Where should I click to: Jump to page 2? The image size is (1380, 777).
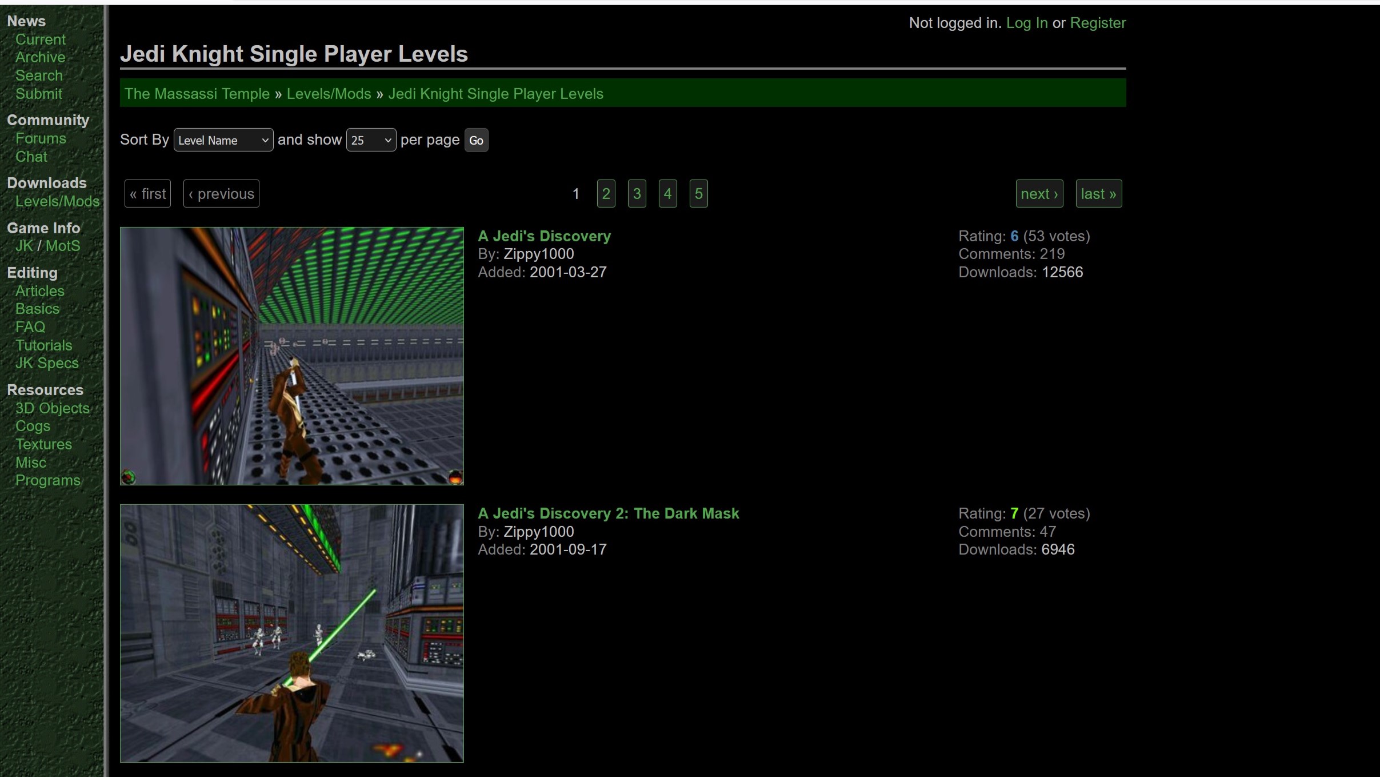(x=606, y=194)
